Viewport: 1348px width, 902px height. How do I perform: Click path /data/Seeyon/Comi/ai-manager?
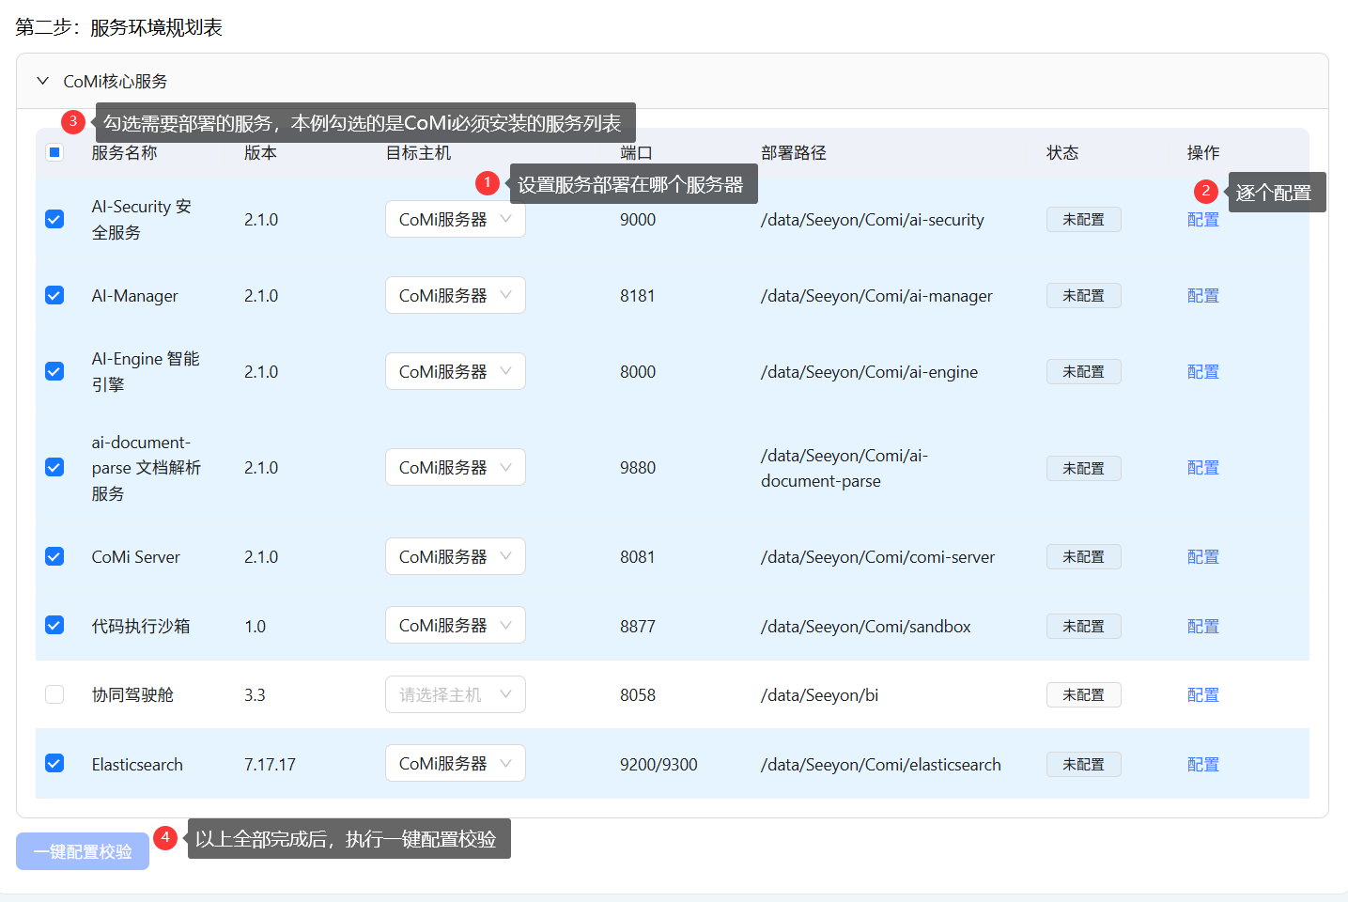coord(876,296)
